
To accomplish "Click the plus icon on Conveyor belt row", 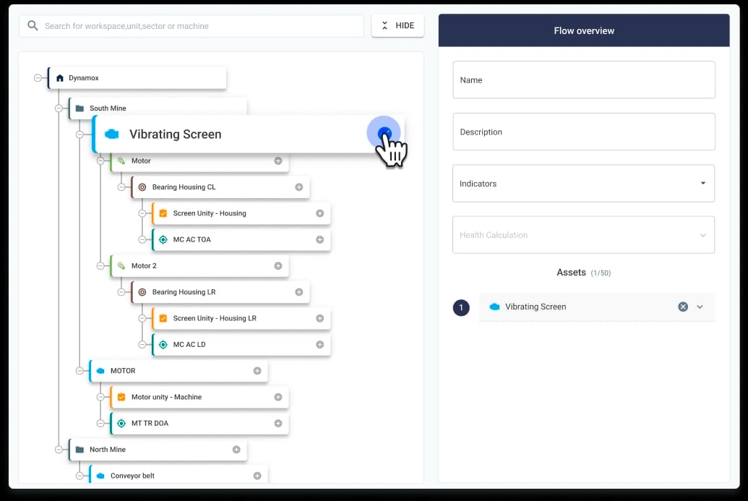I will tap(257, 476).
